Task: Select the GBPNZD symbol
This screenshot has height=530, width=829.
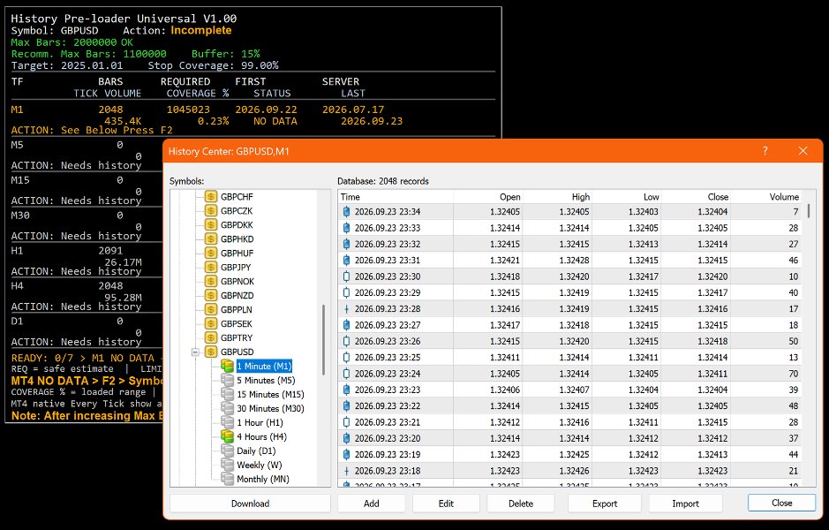Action: [237, 295]
